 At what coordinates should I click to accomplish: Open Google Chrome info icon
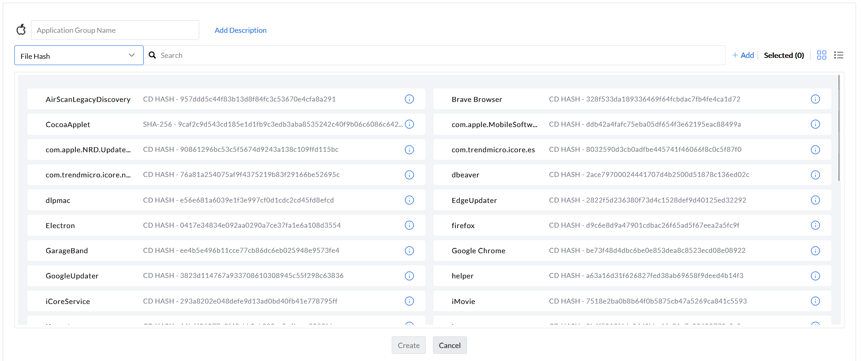[815, 251]
